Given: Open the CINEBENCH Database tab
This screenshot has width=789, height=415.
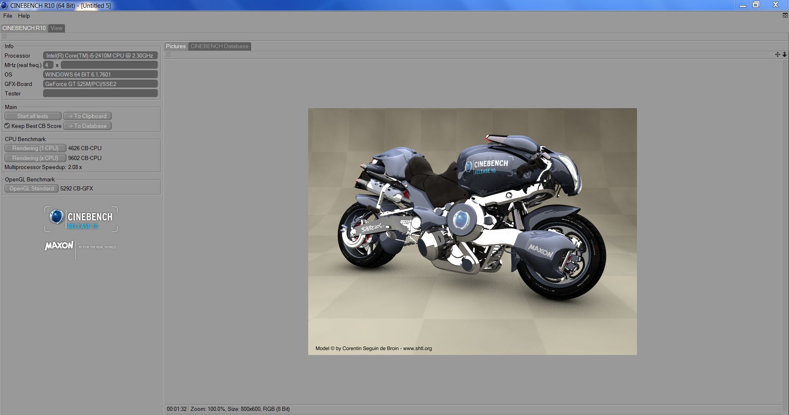Looking at the screenshot, I should click(219, 46).
